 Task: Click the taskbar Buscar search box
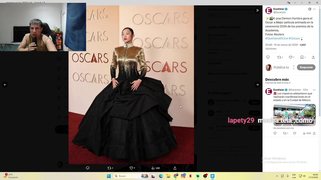click(x=131, y=176)
